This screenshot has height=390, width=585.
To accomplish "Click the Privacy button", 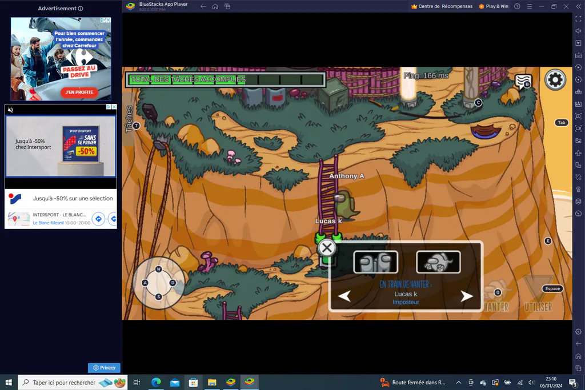I will [104, 368].
